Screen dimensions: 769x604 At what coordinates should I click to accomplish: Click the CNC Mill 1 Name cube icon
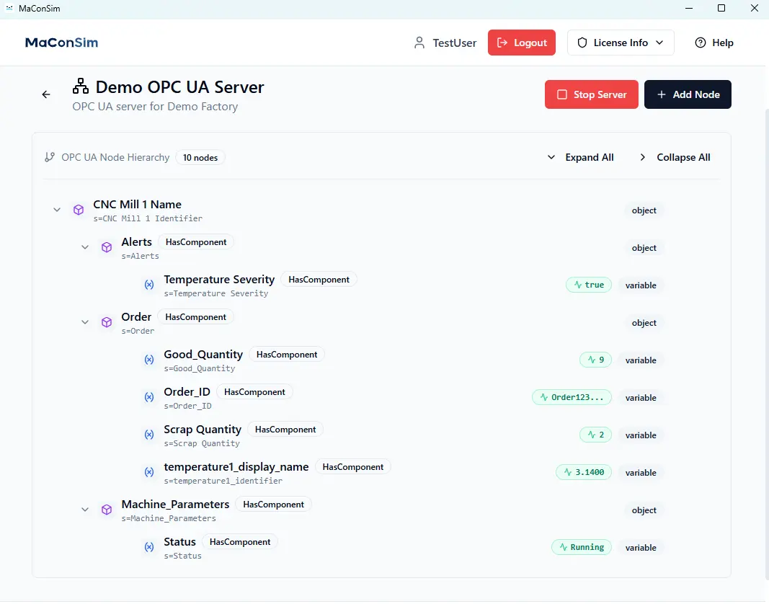click(79, 210)
